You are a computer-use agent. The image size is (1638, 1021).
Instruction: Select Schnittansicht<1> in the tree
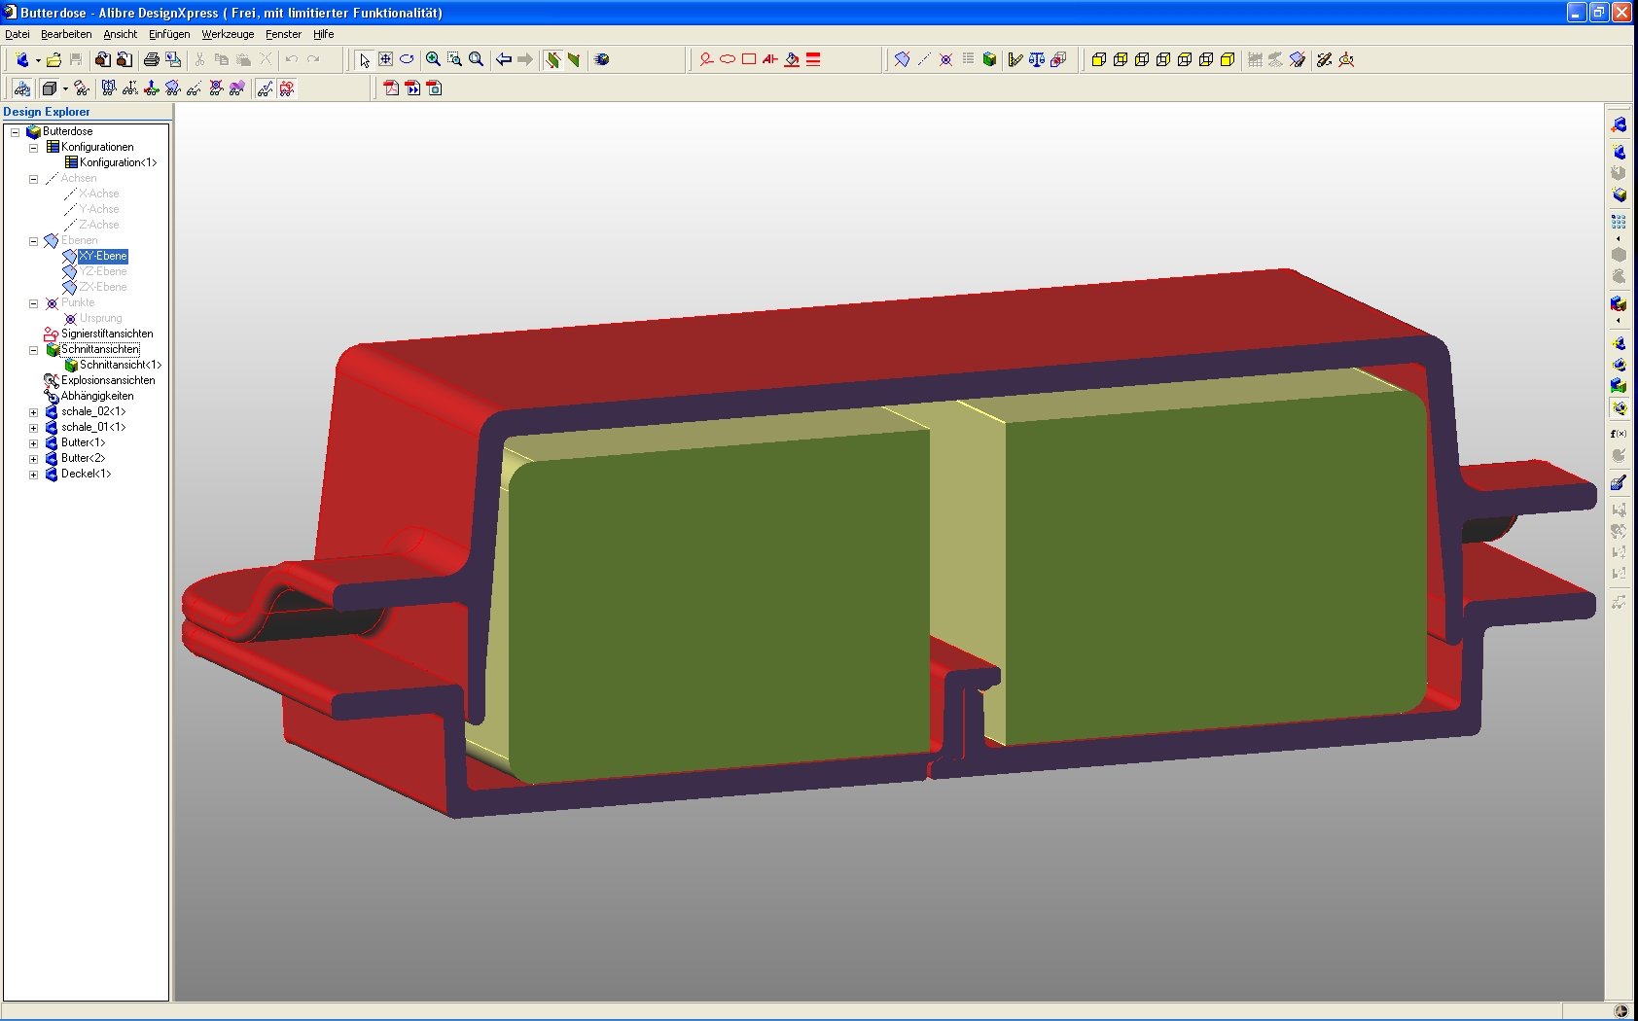click(x=121, y=365)
